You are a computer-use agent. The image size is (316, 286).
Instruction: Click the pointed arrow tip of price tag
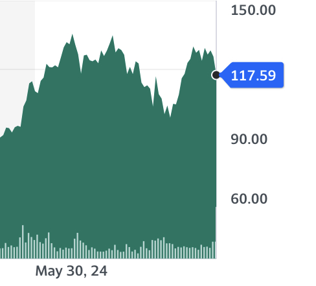pyautogui.click(x=221, y=75)
